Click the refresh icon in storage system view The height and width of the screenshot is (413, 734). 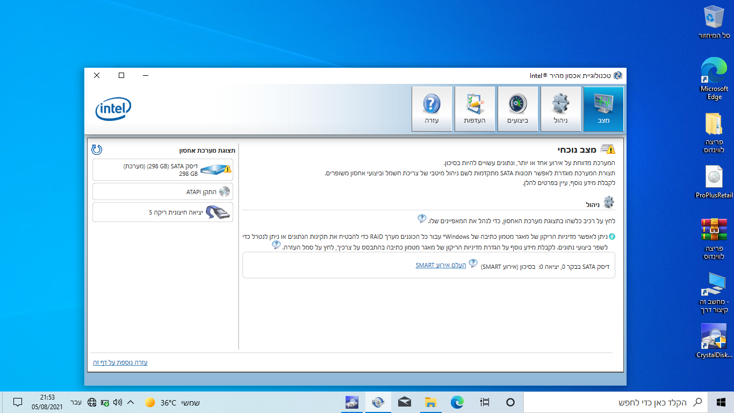[97, 149]
